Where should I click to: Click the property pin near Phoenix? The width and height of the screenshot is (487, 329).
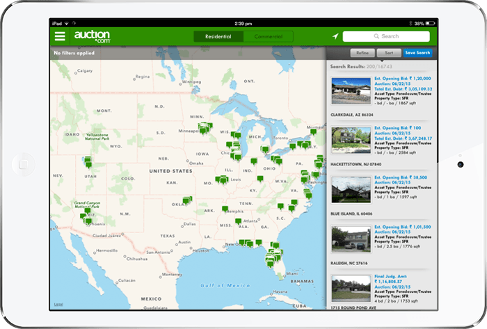(88, 220)
